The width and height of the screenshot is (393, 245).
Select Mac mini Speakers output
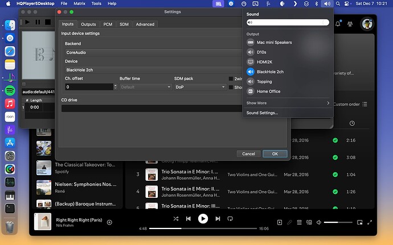tap(288, 42)
